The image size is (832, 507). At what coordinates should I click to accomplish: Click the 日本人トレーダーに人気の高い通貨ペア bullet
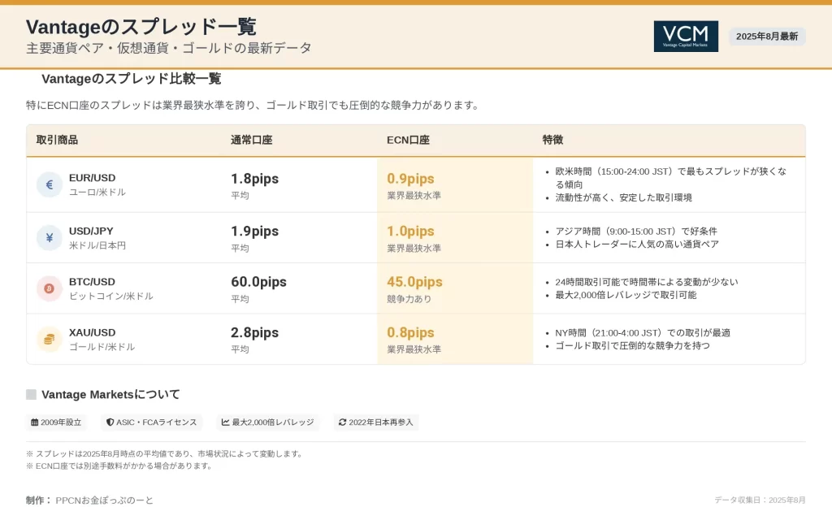tap(637, 245)
